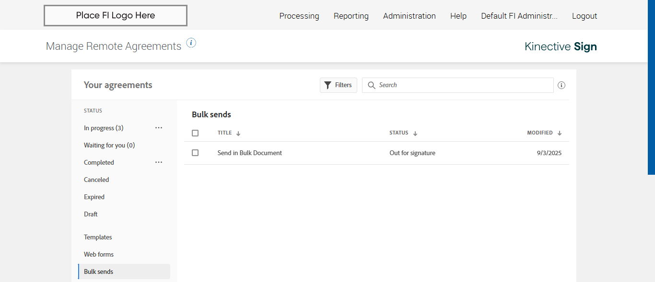The width and height of the screenshot is (655, 282).
Task: Open the Reporting menu
Action: [x=351, y=16]
